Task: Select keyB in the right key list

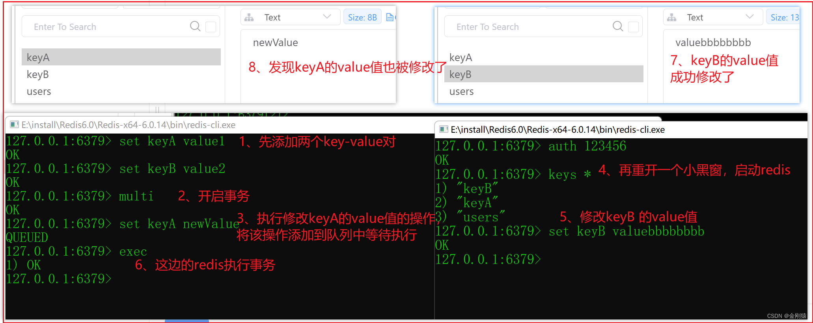Action: [x=544, y=74]
